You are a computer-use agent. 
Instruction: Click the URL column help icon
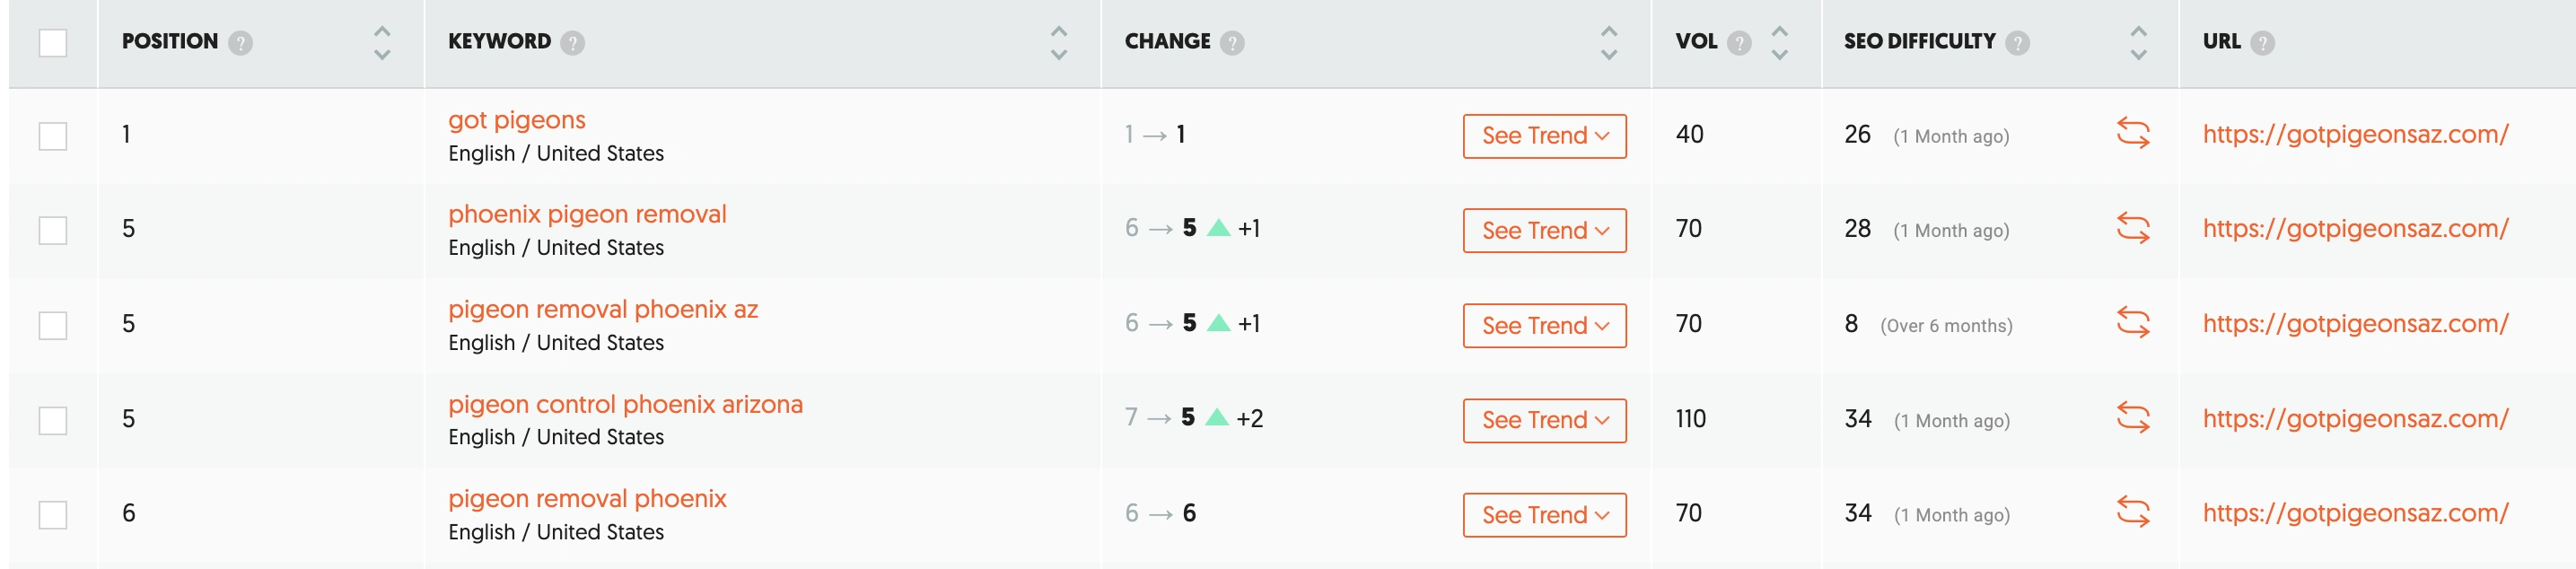[x=2262, y=43]
